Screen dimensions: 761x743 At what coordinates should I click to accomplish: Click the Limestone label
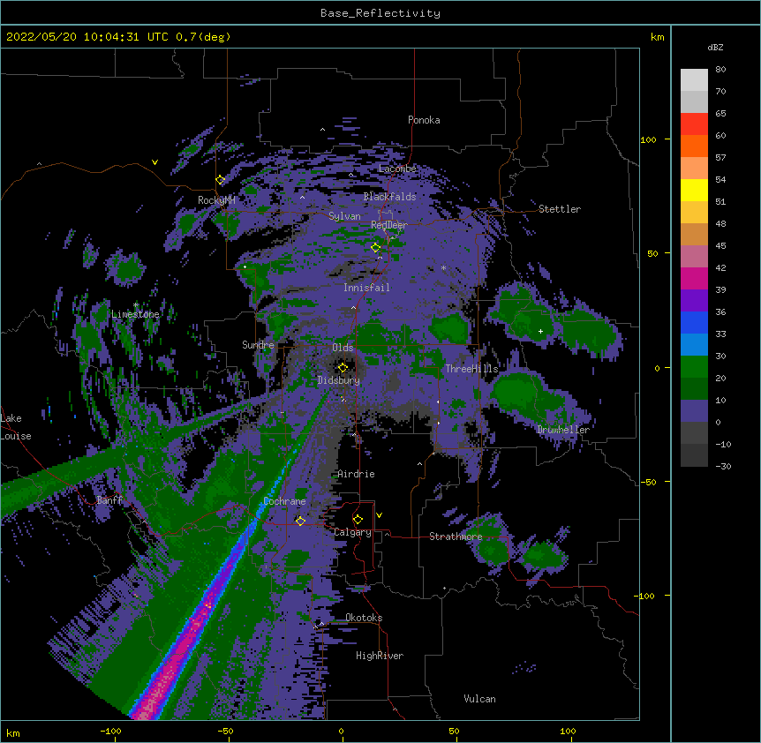[x=135, y=314]
